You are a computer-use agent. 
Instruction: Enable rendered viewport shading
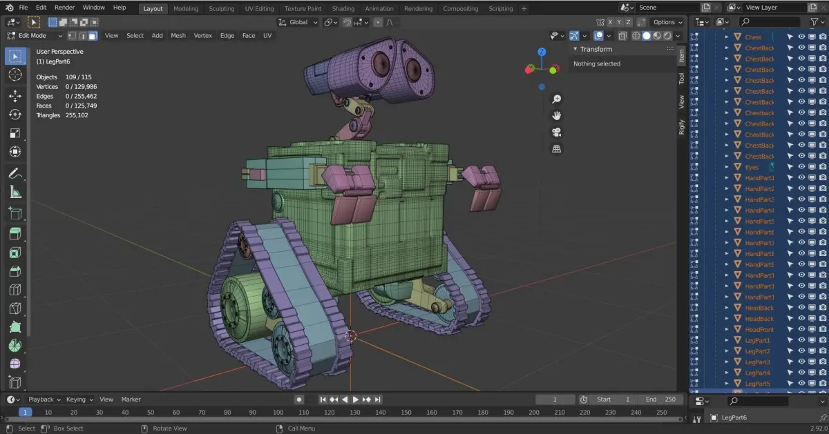click(x=667, y=36)
